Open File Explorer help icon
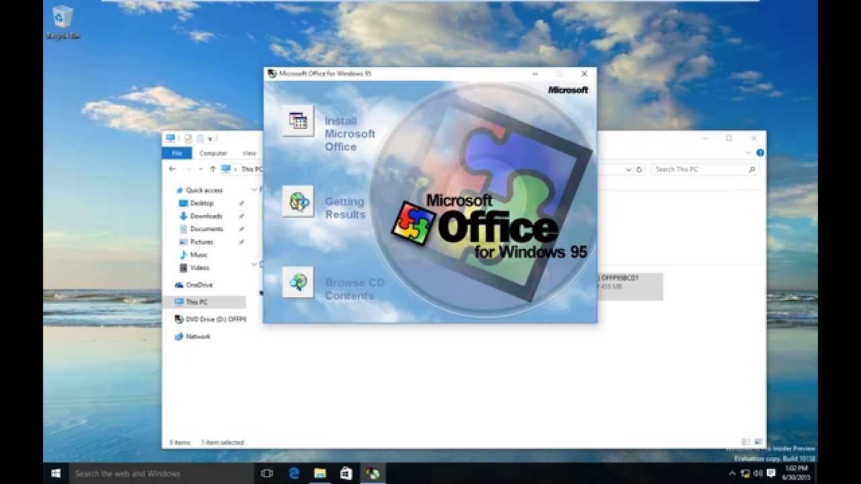The width and height of the screenshot is (861, 484). 760,153
